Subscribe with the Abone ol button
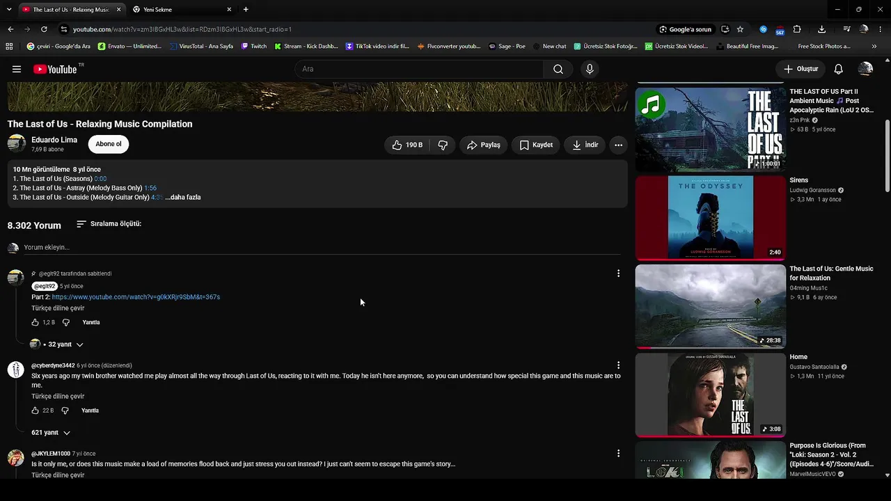Screen dimensions: 891x501 pyautogui.click(x=109, y=144)
